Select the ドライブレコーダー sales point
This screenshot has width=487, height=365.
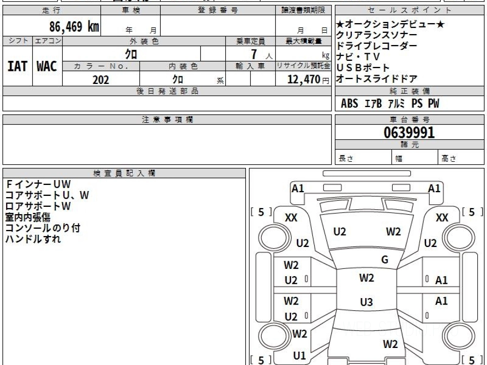pos(377,46)
